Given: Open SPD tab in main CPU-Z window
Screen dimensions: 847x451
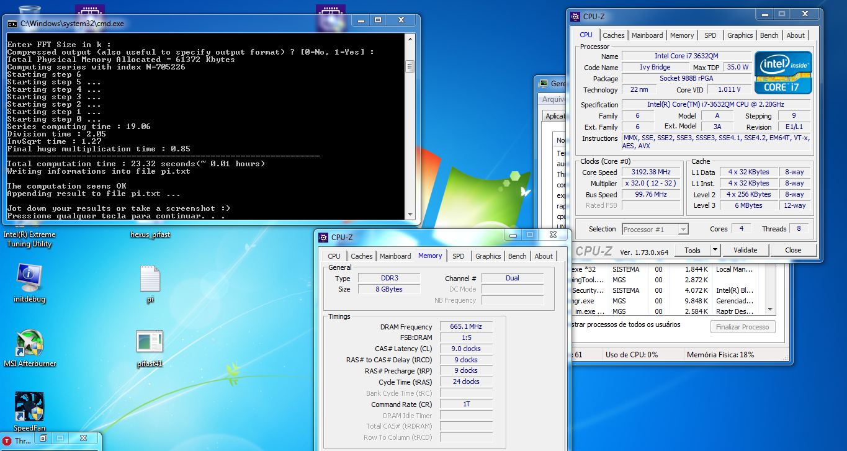Looking at the screenshot, I should [710, 35].
